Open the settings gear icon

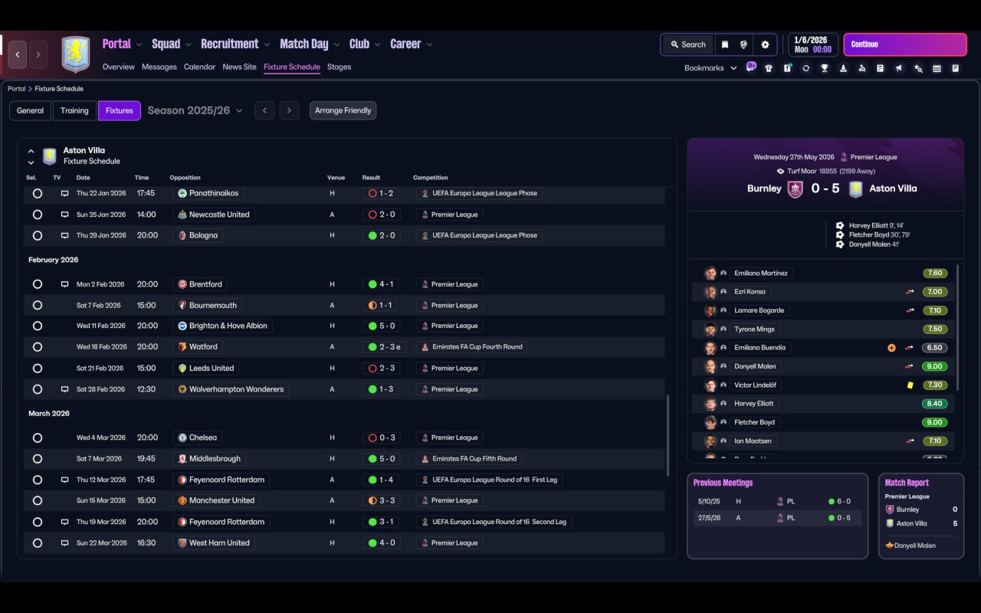765,44
